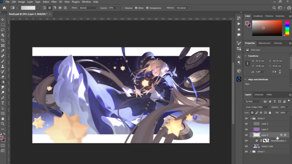Screen dimensions: 292x164
Task: Open the Method Perceptual dropdown
Action: tap(182, 8)
